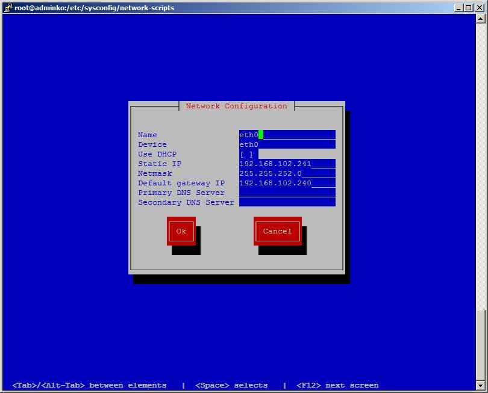Click the Network Configuration dialog title
Screen dimensions: 488x393
pos(236,106)
